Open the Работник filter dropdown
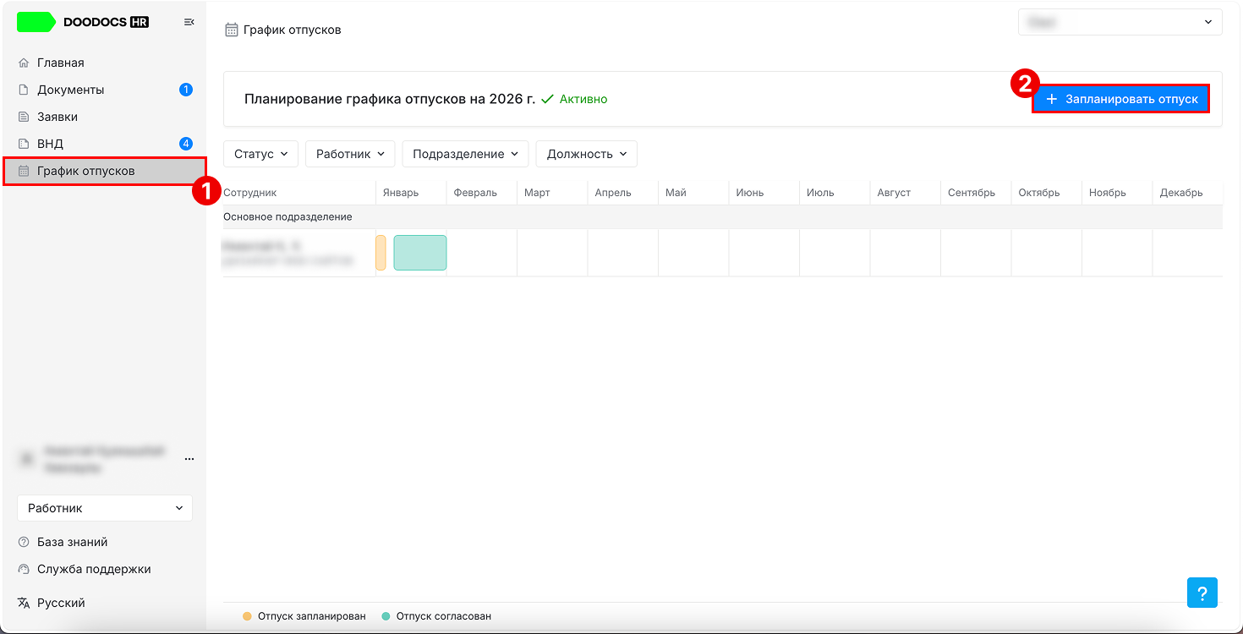1243x634 pixels. 350,154
